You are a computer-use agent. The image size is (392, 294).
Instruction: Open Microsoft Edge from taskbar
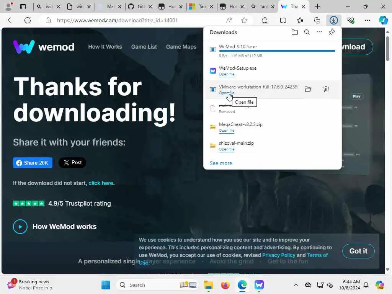[x=242, y=285]
